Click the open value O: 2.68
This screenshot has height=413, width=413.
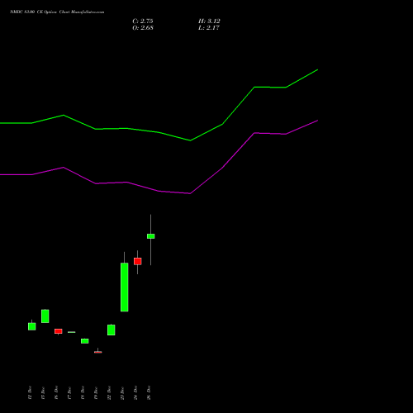tap(143, 28)
